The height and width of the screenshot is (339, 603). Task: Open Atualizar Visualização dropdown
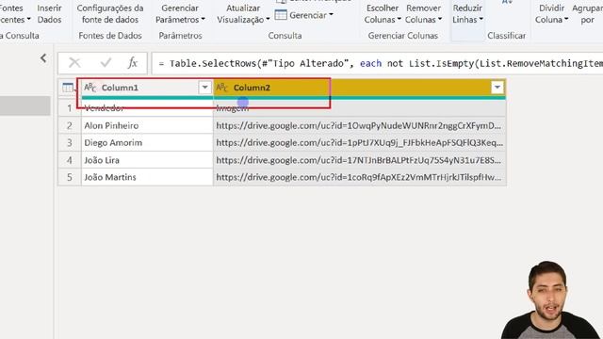point(243,14)
